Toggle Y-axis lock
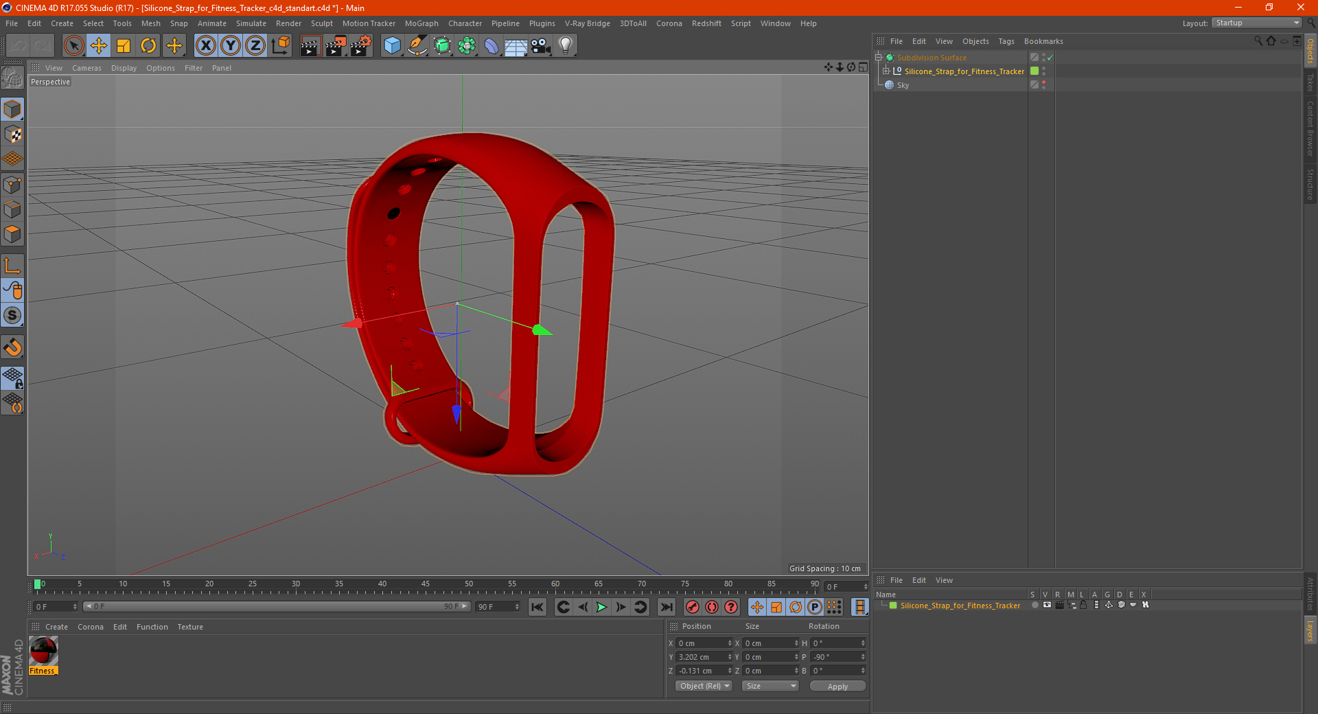This screenshot has width=1318, height=714. click(x=231, y=46)
